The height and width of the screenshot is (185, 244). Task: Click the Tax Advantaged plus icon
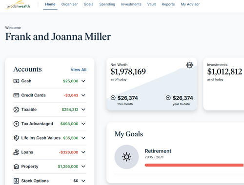pos(16,124)
